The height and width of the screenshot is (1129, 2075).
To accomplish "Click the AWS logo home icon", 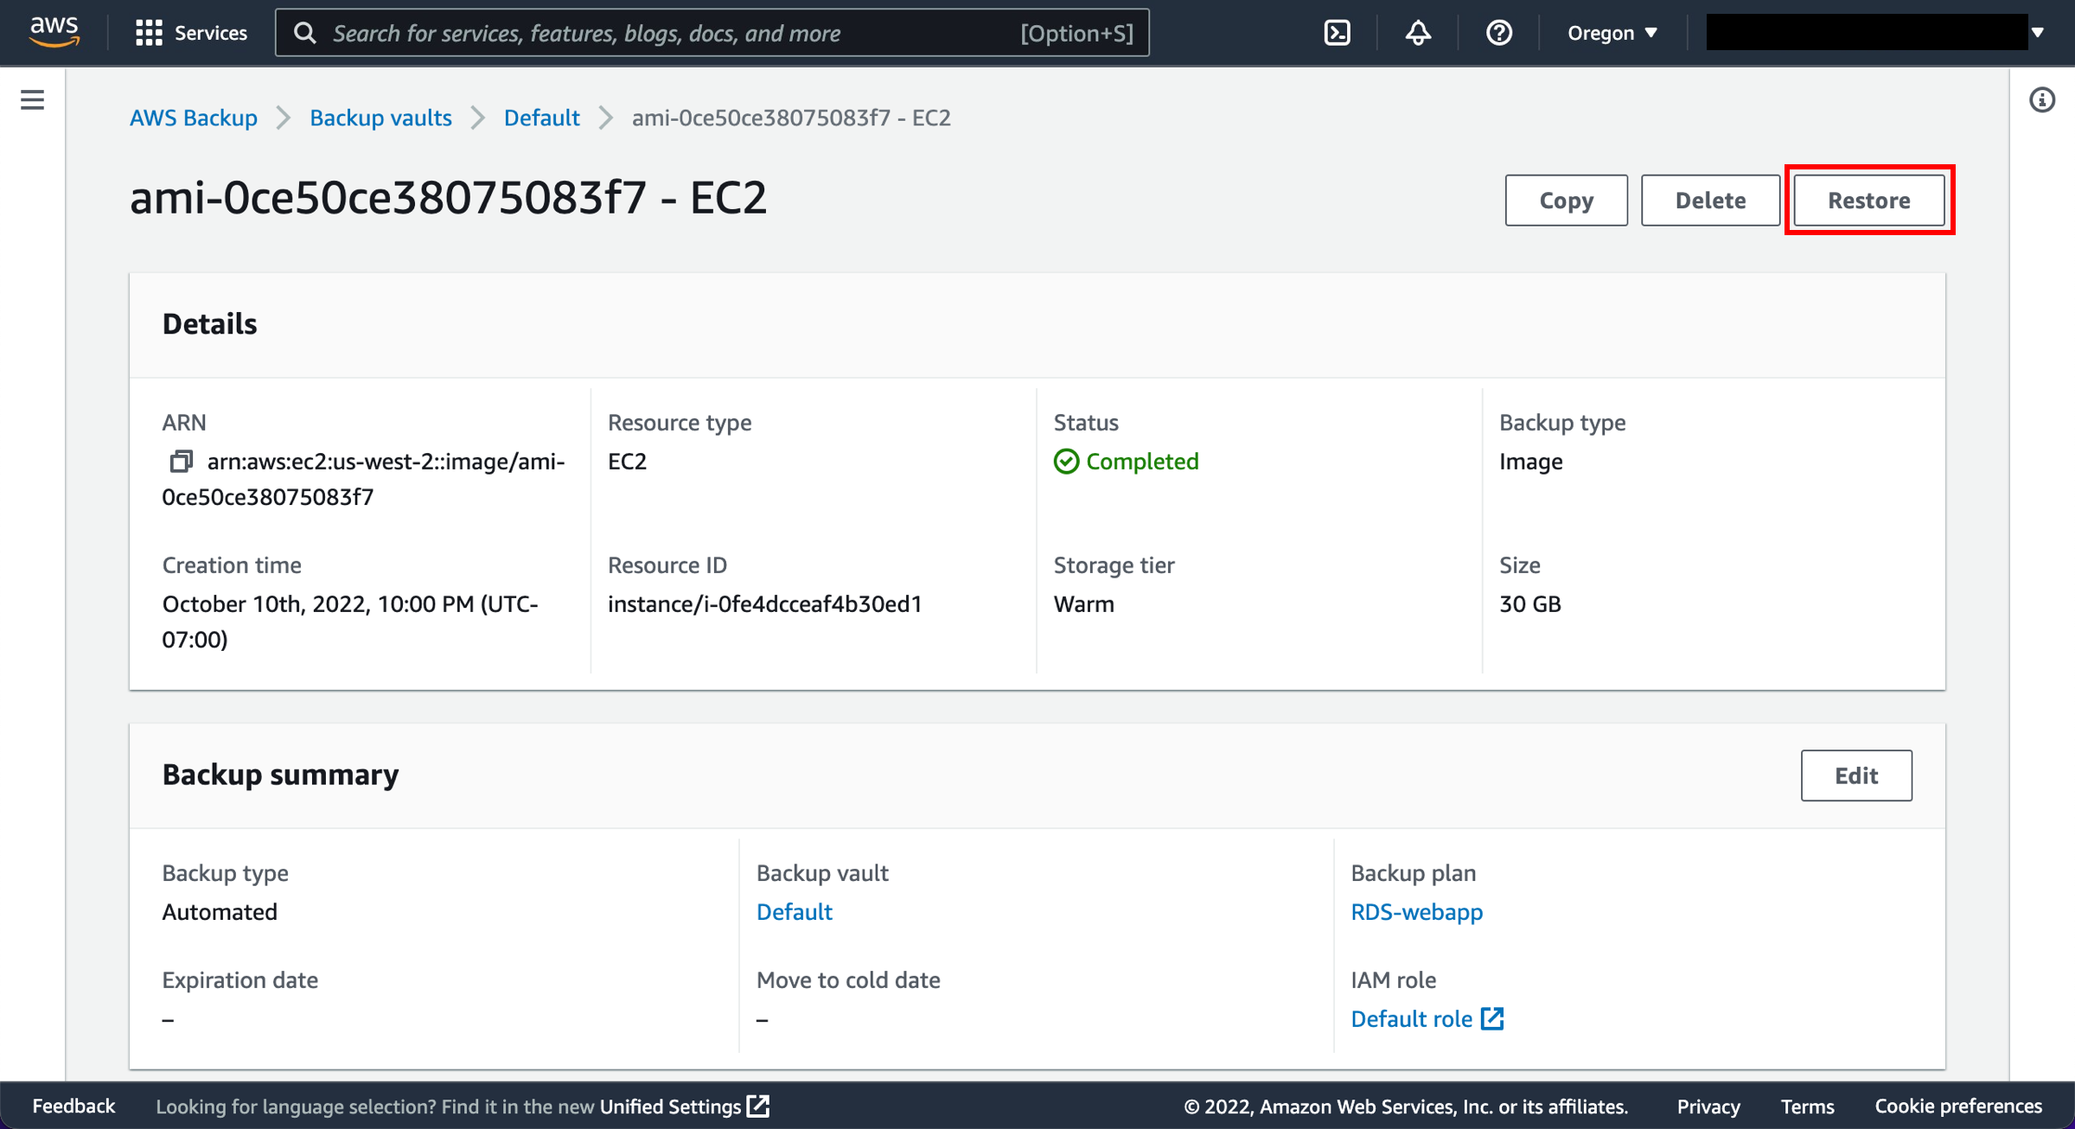I will click(x=54, y=32).
